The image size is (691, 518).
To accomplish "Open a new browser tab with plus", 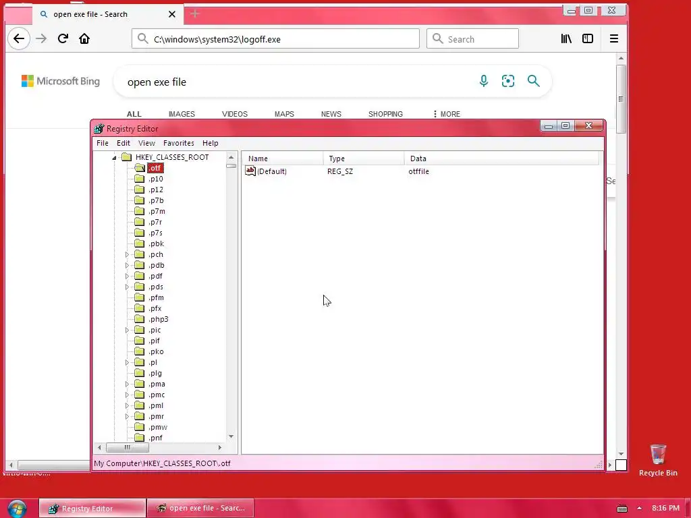I will coord(195,13).
